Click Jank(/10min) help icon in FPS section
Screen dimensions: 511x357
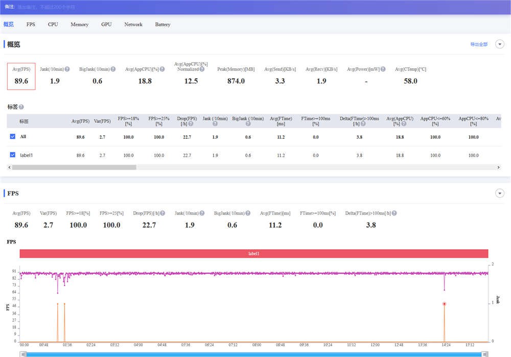coord(202,213)
